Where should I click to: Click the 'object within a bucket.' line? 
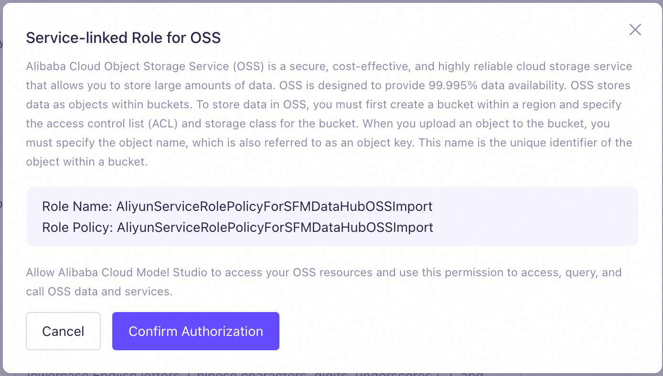(86, 162)
